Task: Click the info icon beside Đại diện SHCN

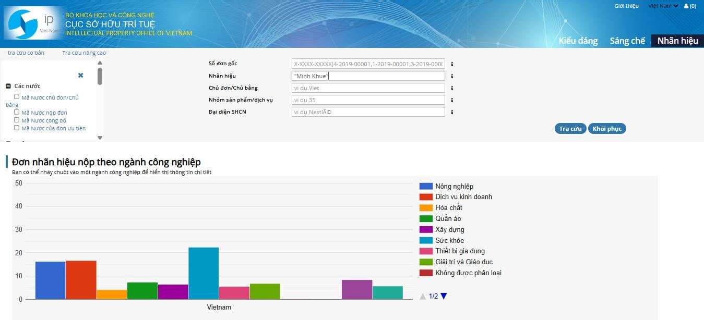Action: [452, 112]
